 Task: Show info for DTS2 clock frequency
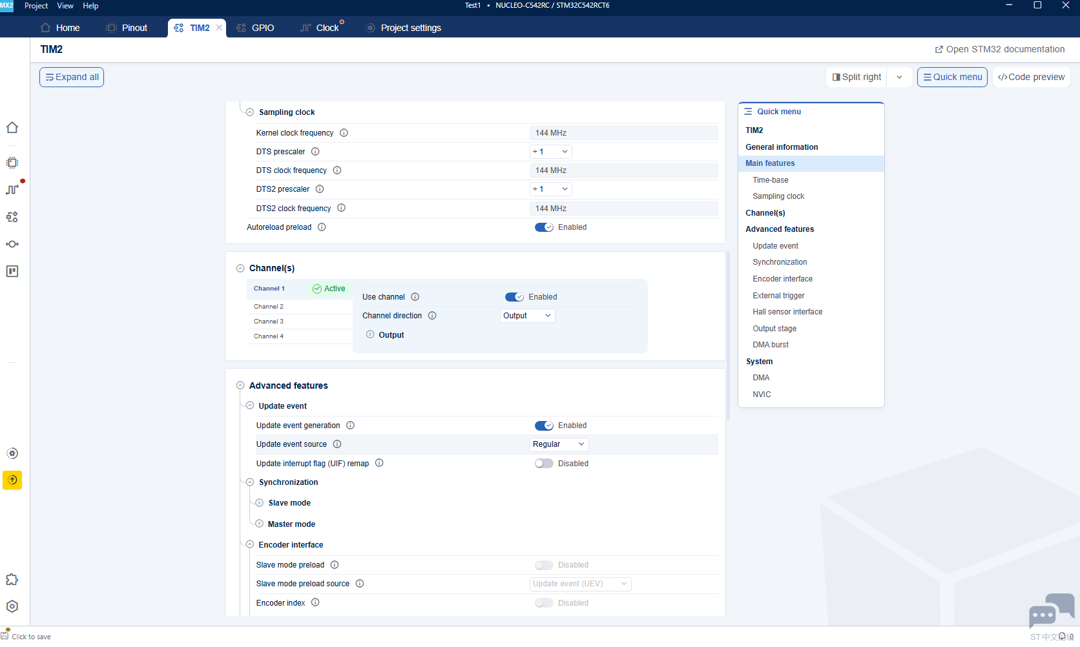point(342,208)
